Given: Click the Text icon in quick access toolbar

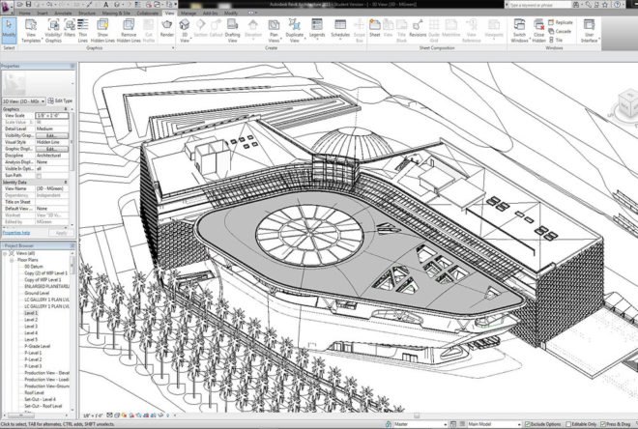Looking at the screenshot, I should (105, 4).
